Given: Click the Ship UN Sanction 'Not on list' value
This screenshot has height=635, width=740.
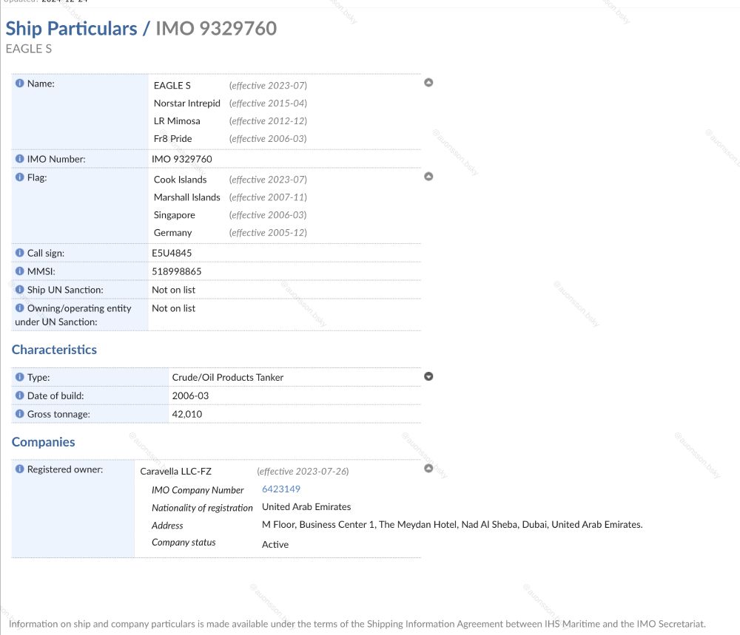Looking at the screenshot, I should click(173, 290).
